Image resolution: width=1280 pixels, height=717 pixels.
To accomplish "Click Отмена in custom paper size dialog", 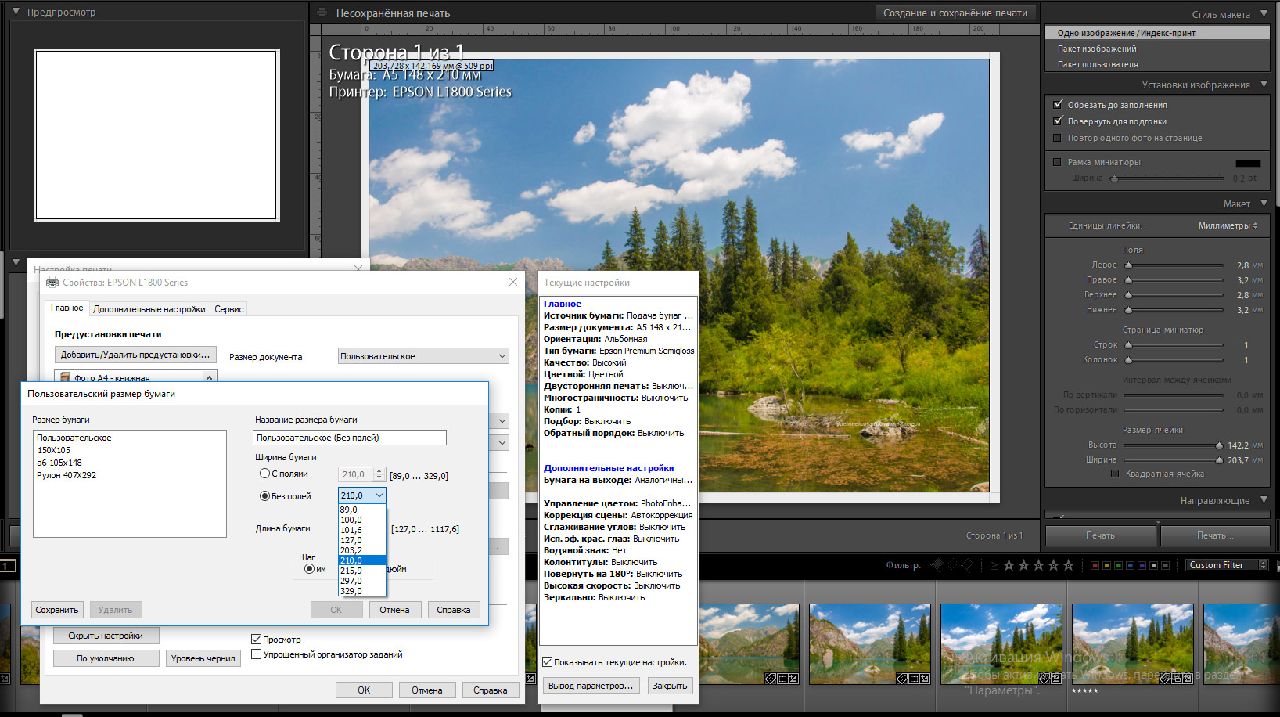I will pos(394,610).
